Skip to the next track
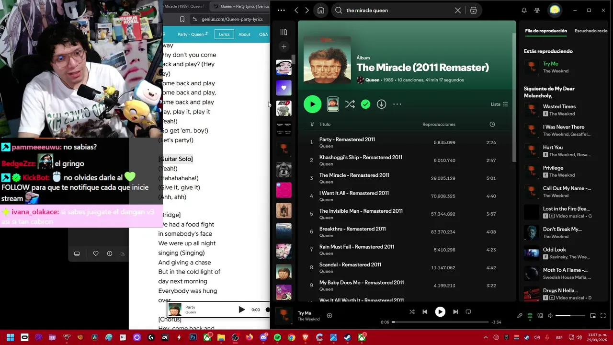The width and height of the screenshot is (613, 345). [x=455, y=311]
